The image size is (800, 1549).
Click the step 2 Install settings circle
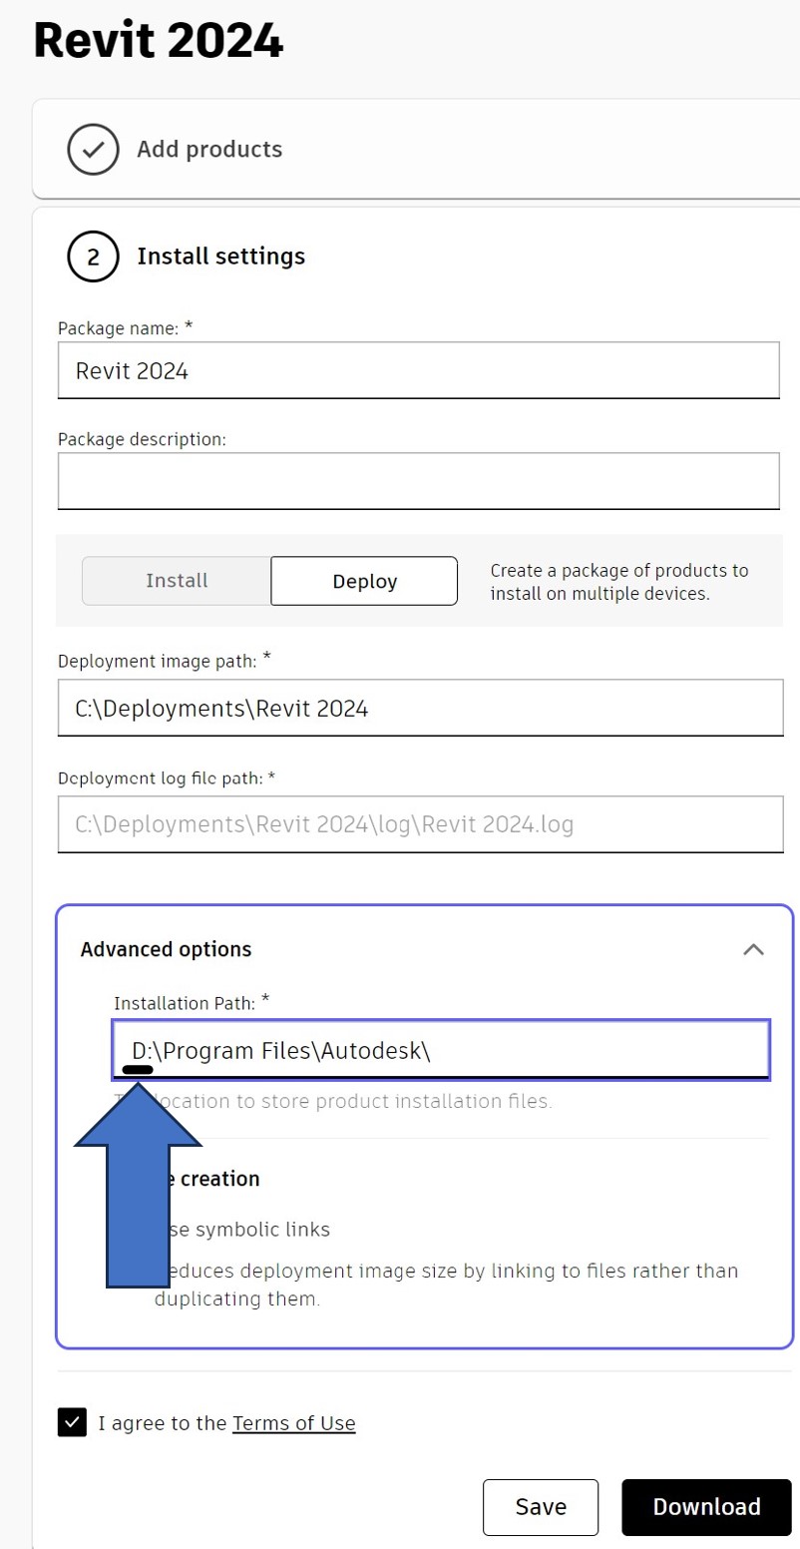coord(93,257)
